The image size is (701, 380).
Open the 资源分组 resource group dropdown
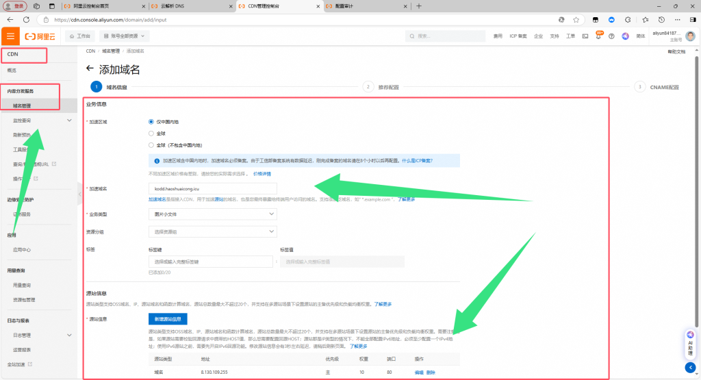(x=212, y=232)
